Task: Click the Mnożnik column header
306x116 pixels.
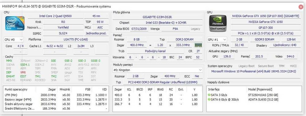Action: pyautogui.click(x=65, y=89)
